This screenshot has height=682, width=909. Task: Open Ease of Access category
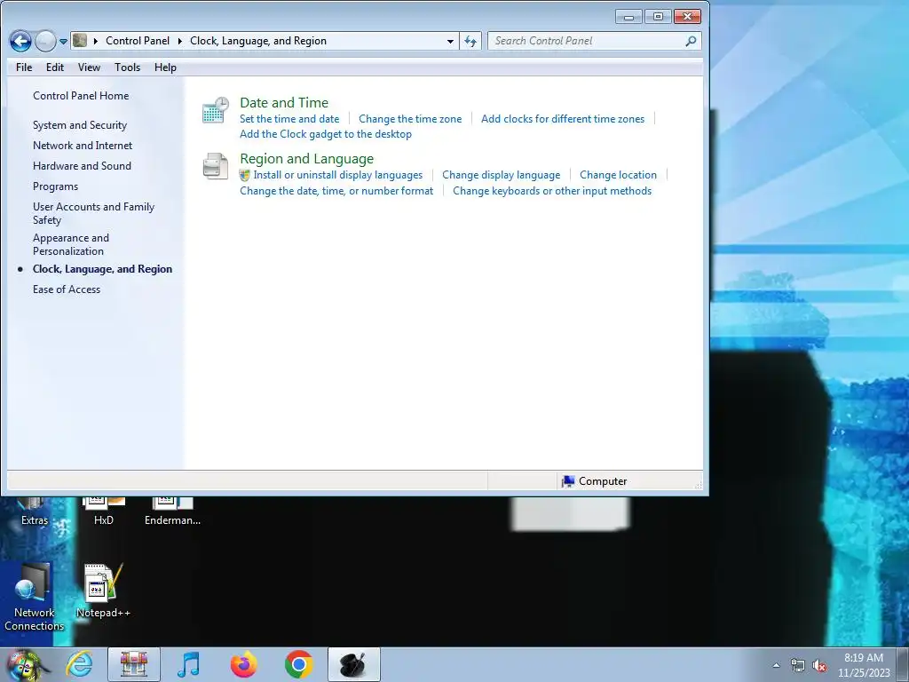pyautogui.click(x=66, y=289)
